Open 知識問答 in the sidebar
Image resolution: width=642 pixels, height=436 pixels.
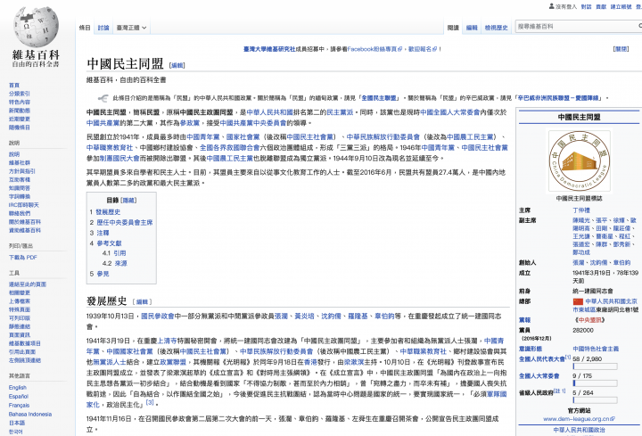[x=20, y=188]
